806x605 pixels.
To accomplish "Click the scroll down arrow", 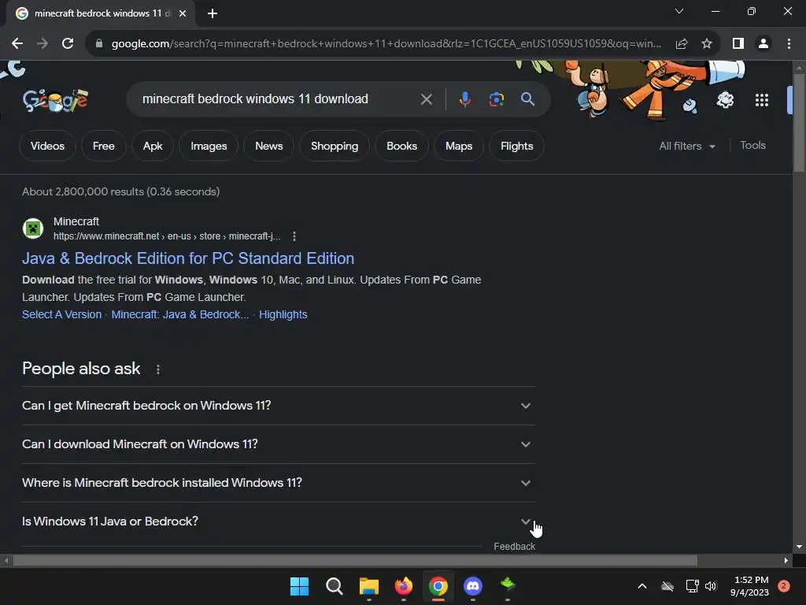I will 799,547.
